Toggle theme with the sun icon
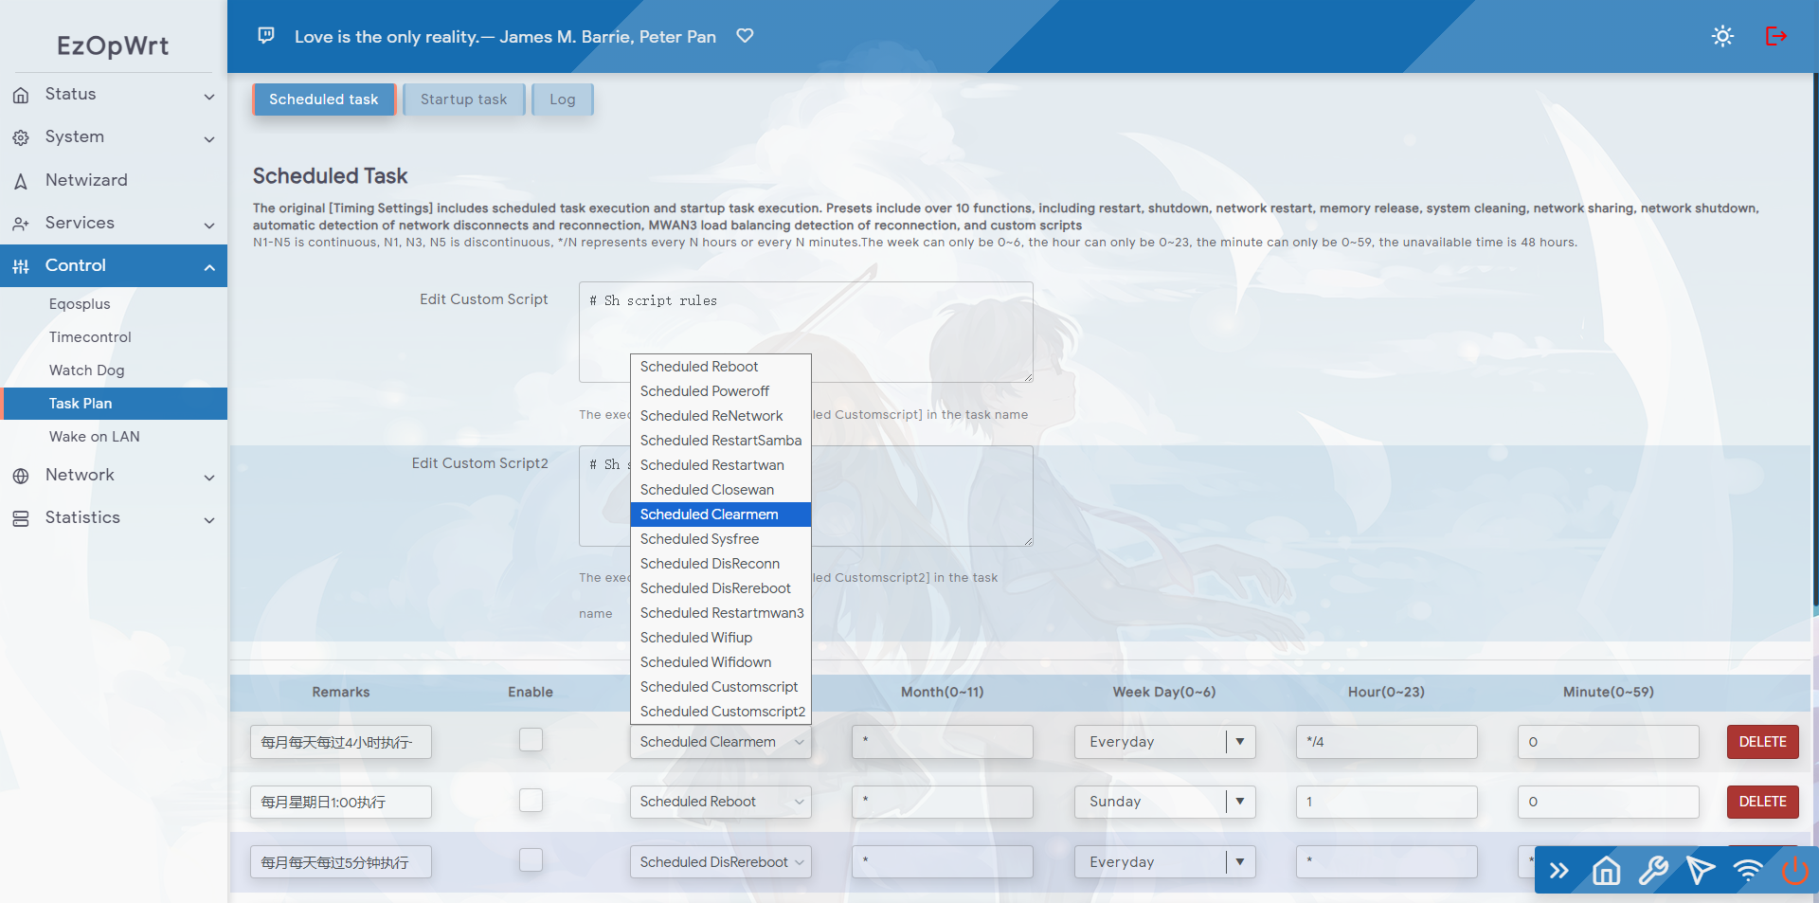Viewport: 1819px width, 903px height. [1722, 36]
